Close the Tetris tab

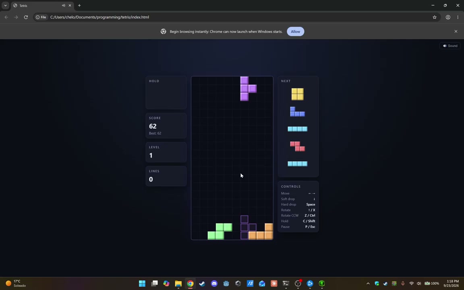coord(70,6)
